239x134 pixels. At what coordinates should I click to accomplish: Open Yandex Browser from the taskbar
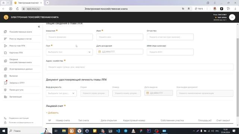(79, 131)
